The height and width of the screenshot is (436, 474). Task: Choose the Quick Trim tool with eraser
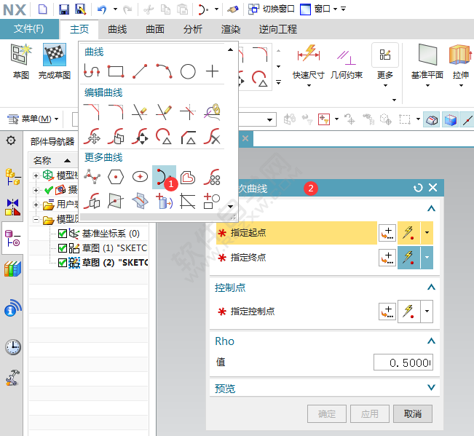tap(140, 112)
